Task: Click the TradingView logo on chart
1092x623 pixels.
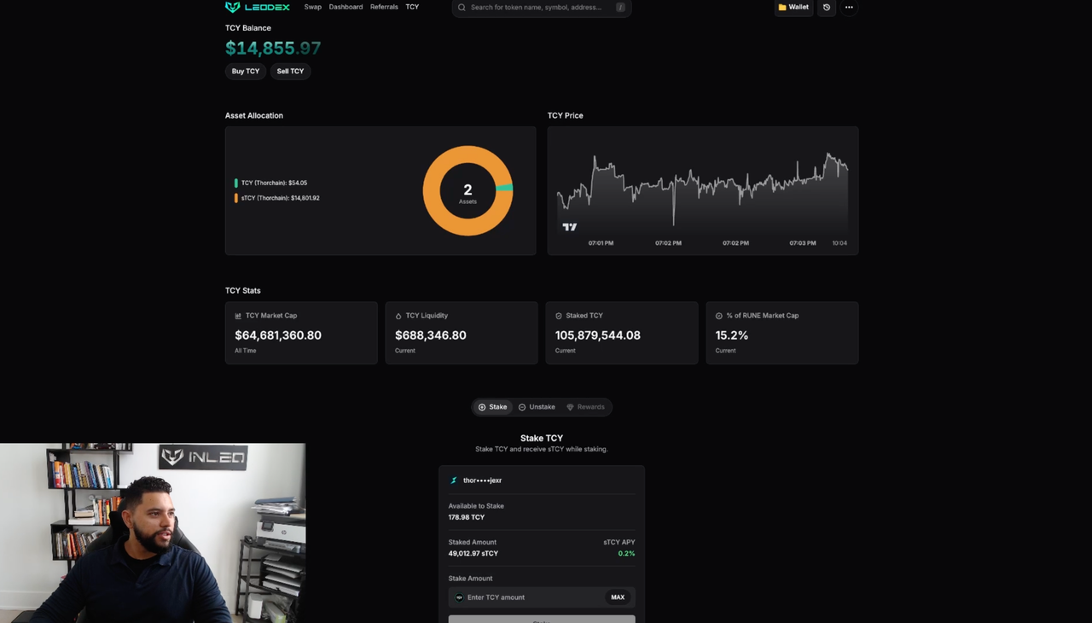Action: coord(570,227)
